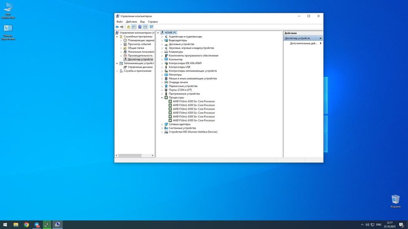Launch Google Chrome from the taskbar
Screen dimensions: 408x229
26,225
